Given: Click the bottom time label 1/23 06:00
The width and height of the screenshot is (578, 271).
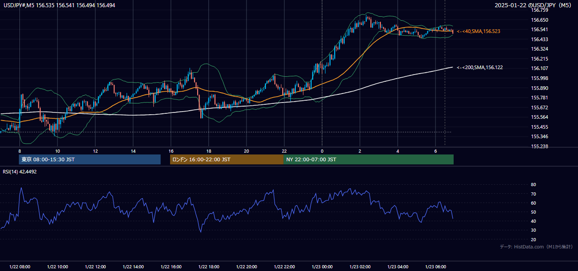Looking at the screenshot, I should coord(436,267).
